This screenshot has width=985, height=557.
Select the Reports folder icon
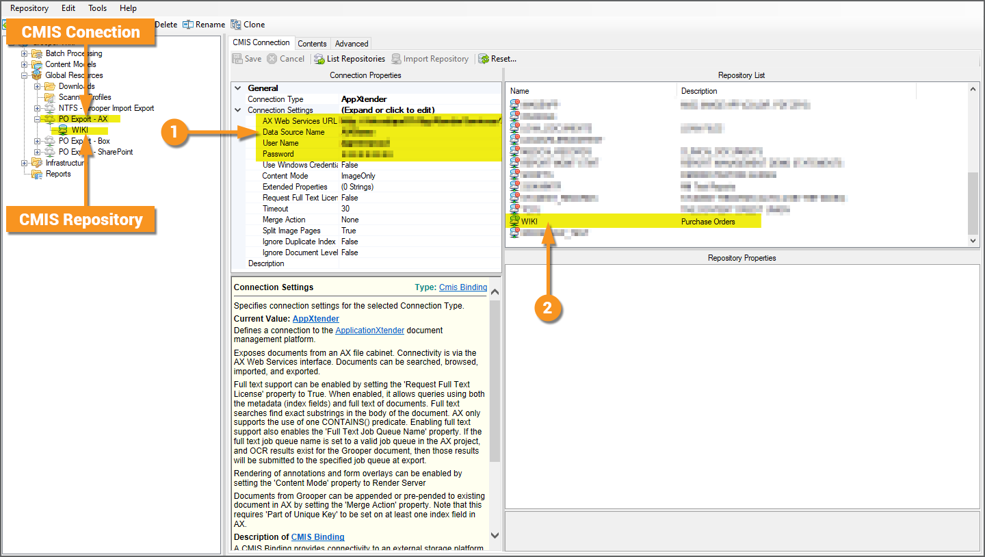coord(37,174)
